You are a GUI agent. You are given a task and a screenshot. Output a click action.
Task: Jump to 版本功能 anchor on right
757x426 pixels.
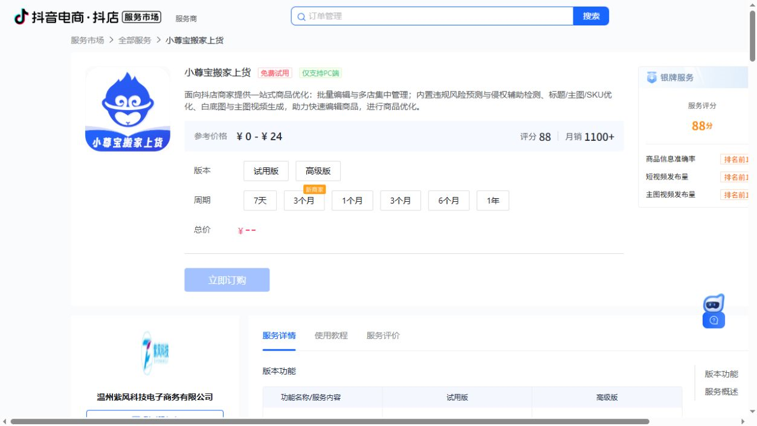coord(721,374)
